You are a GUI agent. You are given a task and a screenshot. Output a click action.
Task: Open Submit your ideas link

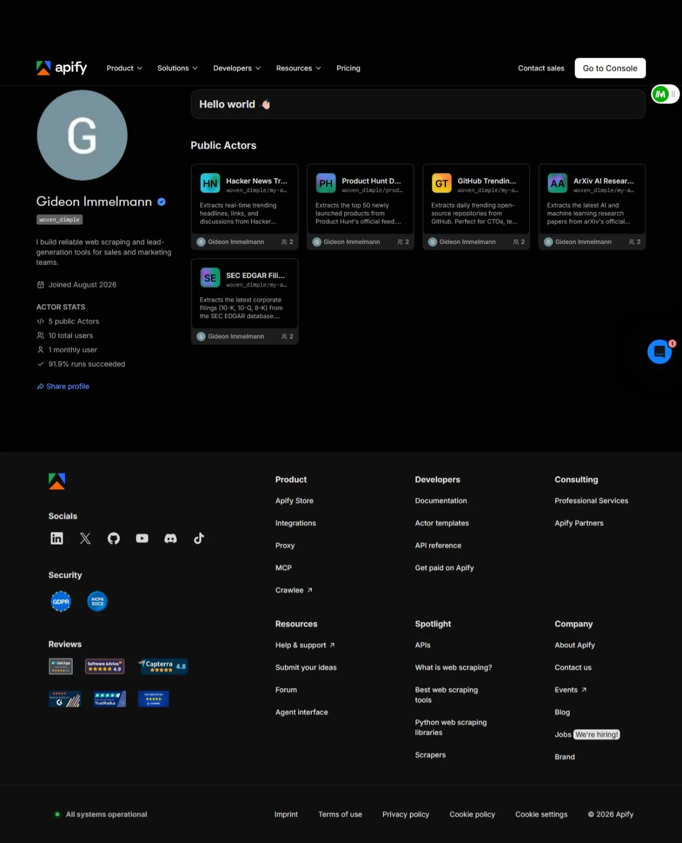coord(306,667)
